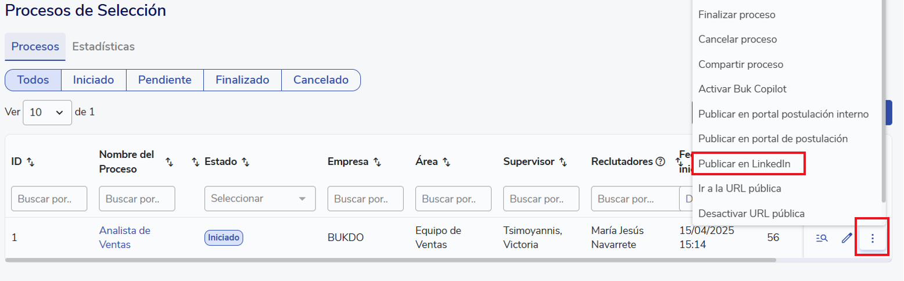Image resolution: width=904 pixels, height=281 pixels.
Task: Expand the Estado Seleccionar filter dropdown
Action: tap(260, 199)
